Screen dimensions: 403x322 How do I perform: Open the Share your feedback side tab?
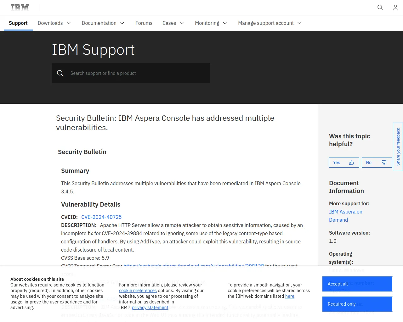pos(398,147)
